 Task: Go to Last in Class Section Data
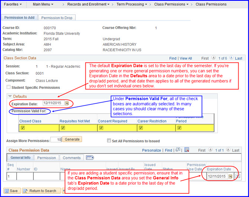pos(239,58)
